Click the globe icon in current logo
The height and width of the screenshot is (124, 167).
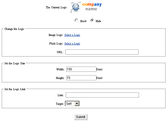[76, 7]
